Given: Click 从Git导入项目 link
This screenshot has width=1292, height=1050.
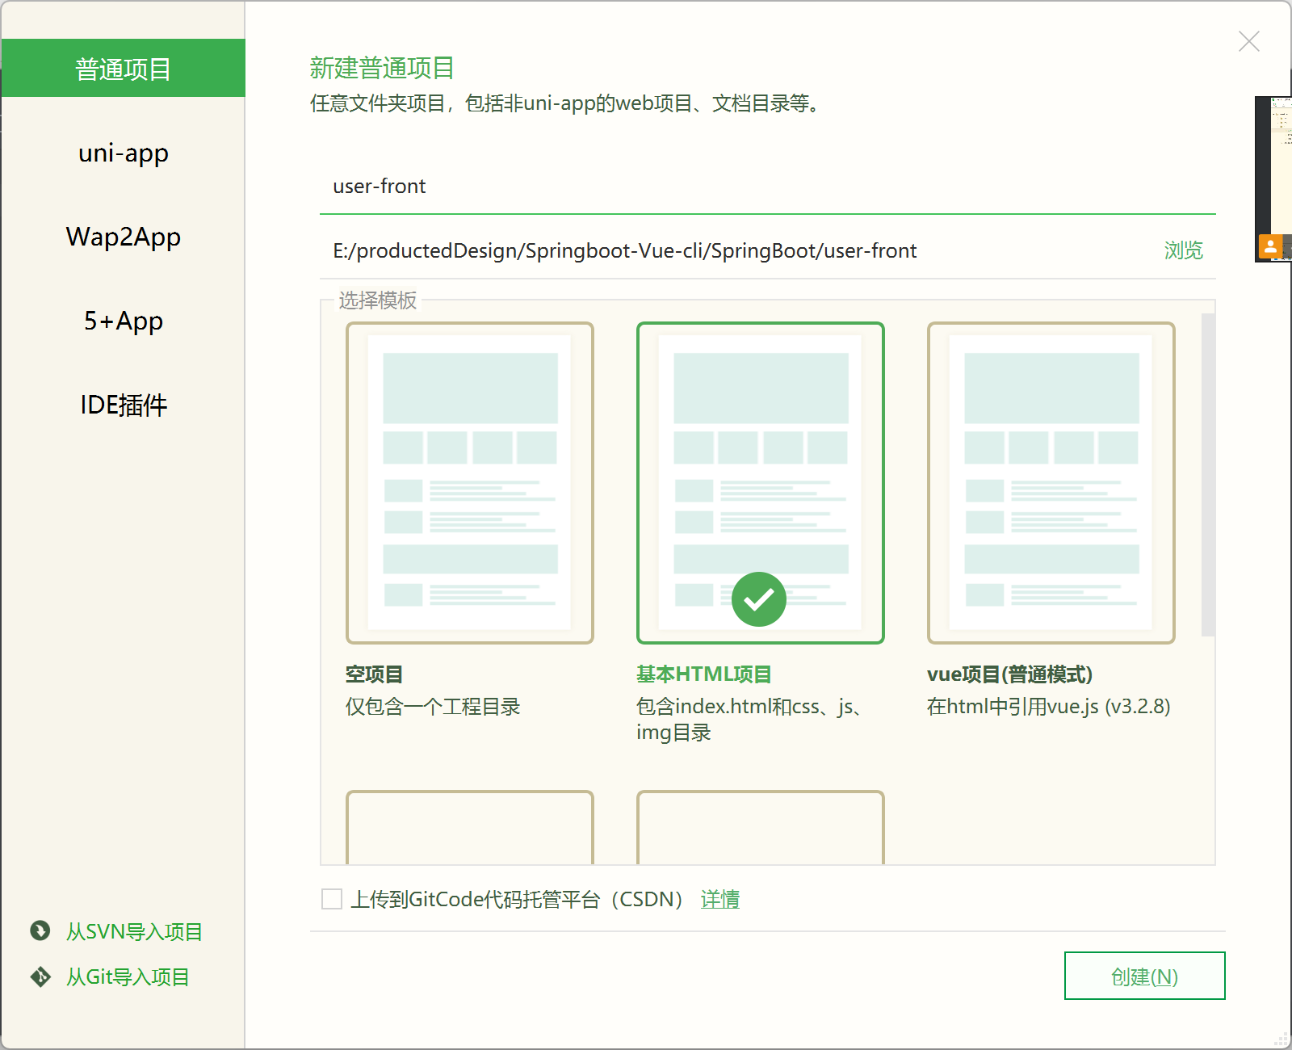Looking at the screenshot, I should coord(128,977).
